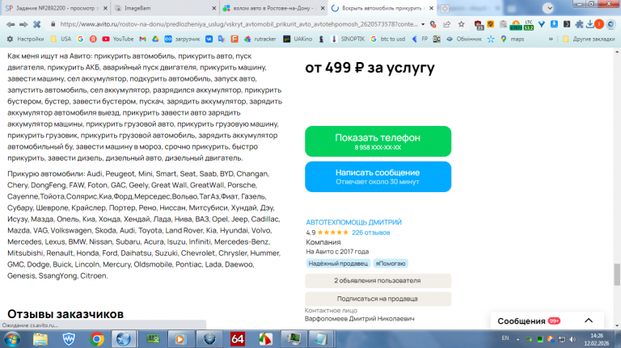Open the Gmail bookmark icon
The height and width of the screenshot is (348, 621).
click(142, 39)
